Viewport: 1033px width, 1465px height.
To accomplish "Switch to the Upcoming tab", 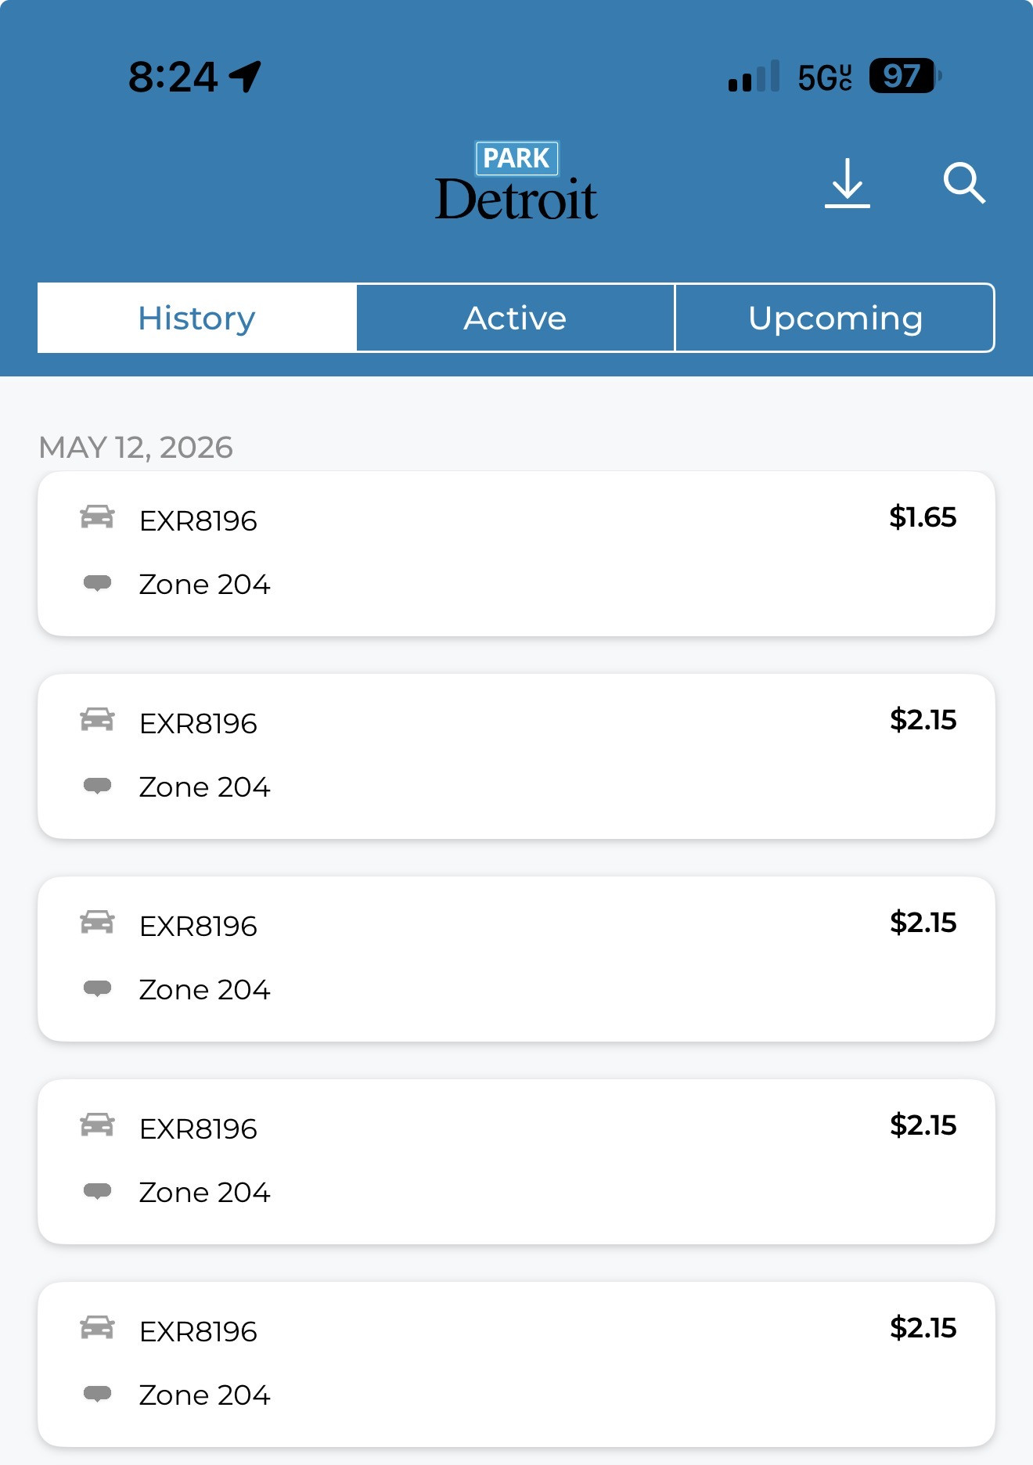I will coord(835,318).
